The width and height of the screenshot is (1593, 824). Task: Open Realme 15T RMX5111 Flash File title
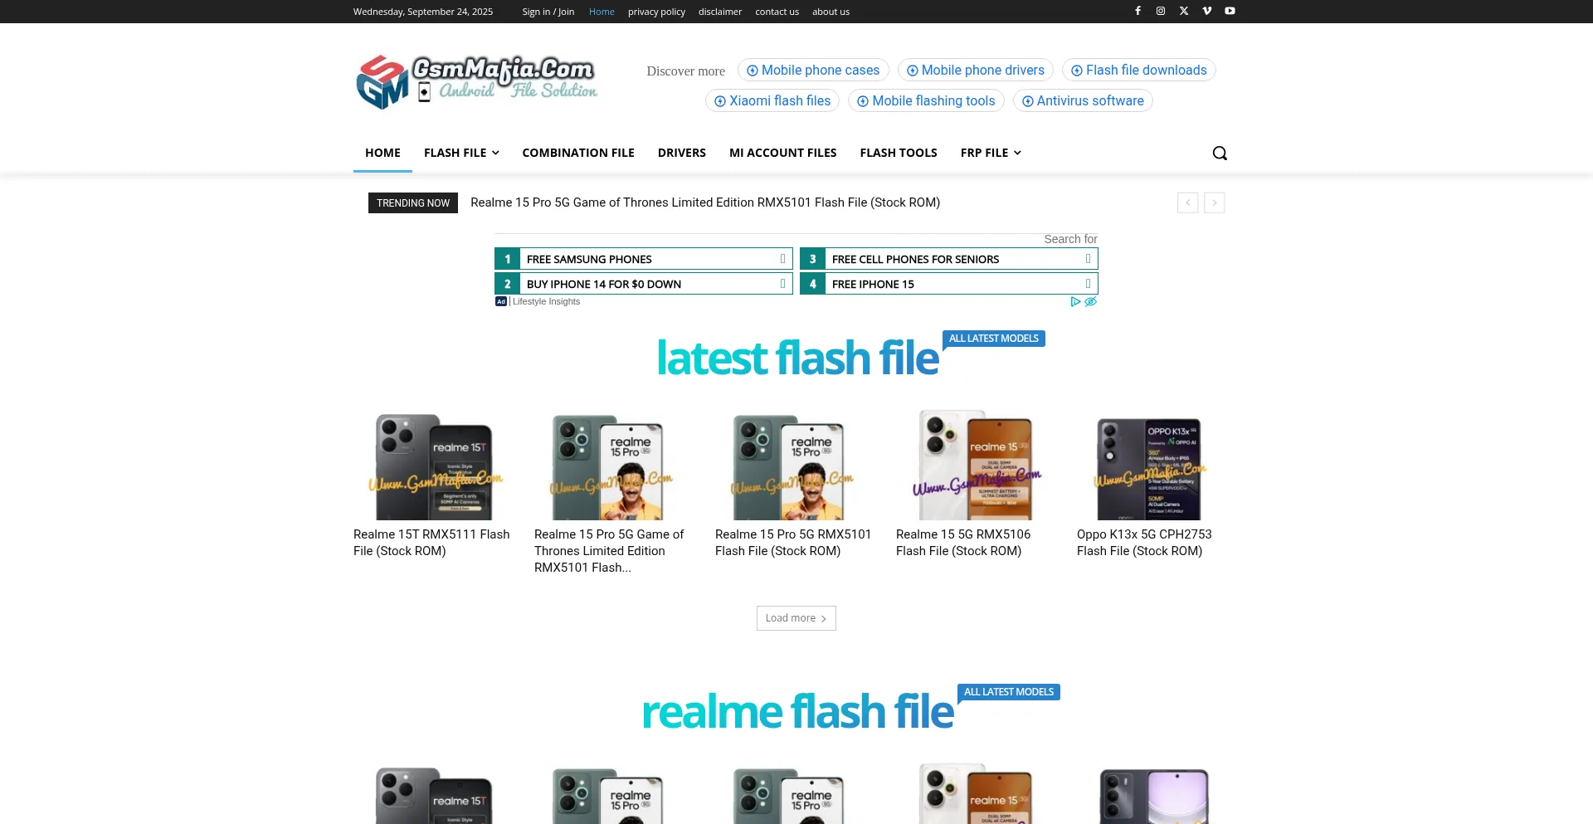[x=431, y=543]
